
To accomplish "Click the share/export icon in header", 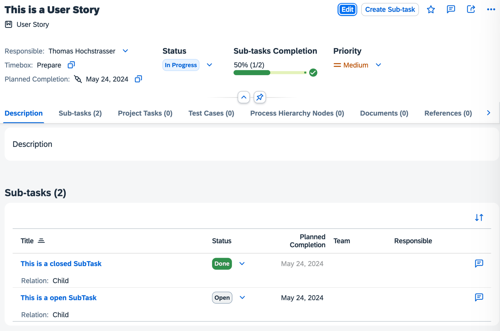I will point(471,10).
